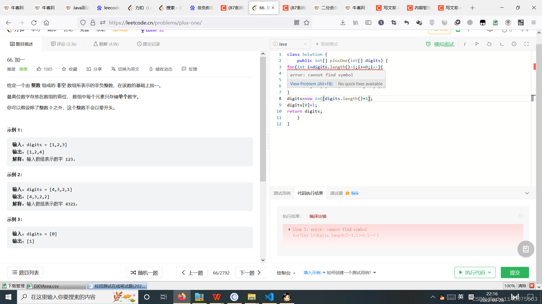
Task: Collapse the results panel with the chevron
Action: click(527, 193)
